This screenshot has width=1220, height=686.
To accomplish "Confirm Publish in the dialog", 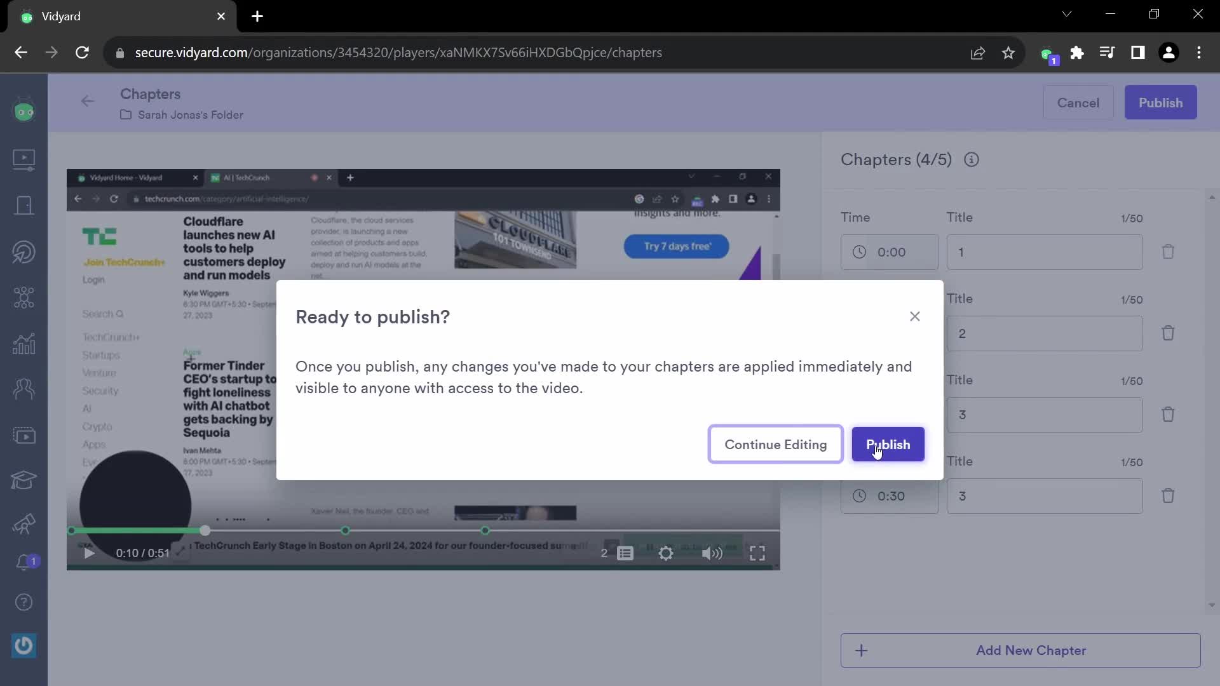I will point(888,444).
